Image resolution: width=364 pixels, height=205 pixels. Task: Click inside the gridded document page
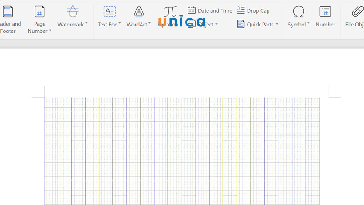[x=182, y=151]
